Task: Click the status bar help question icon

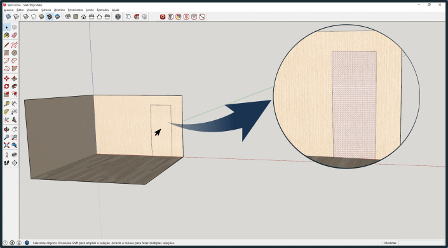Action: [27, 243]
